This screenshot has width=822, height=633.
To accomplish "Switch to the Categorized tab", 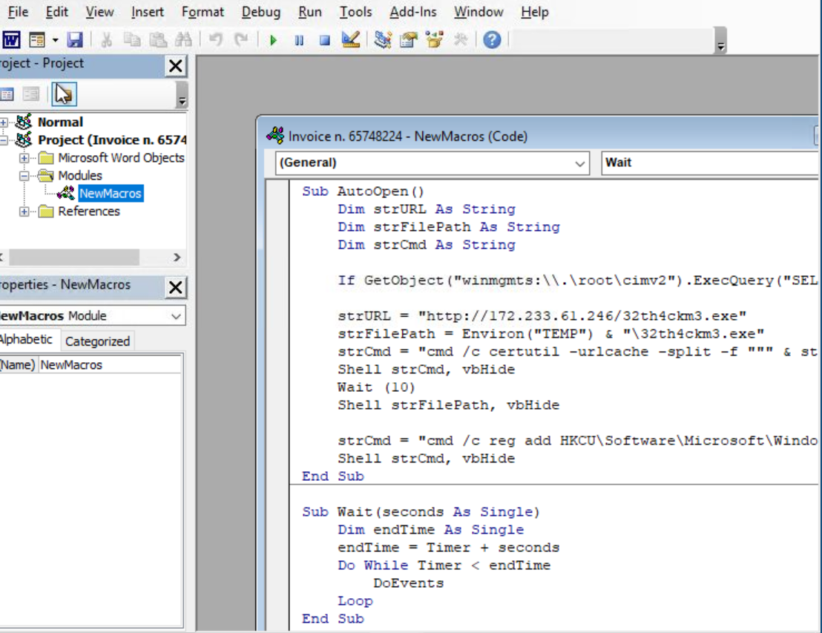I will coord(97,341).
